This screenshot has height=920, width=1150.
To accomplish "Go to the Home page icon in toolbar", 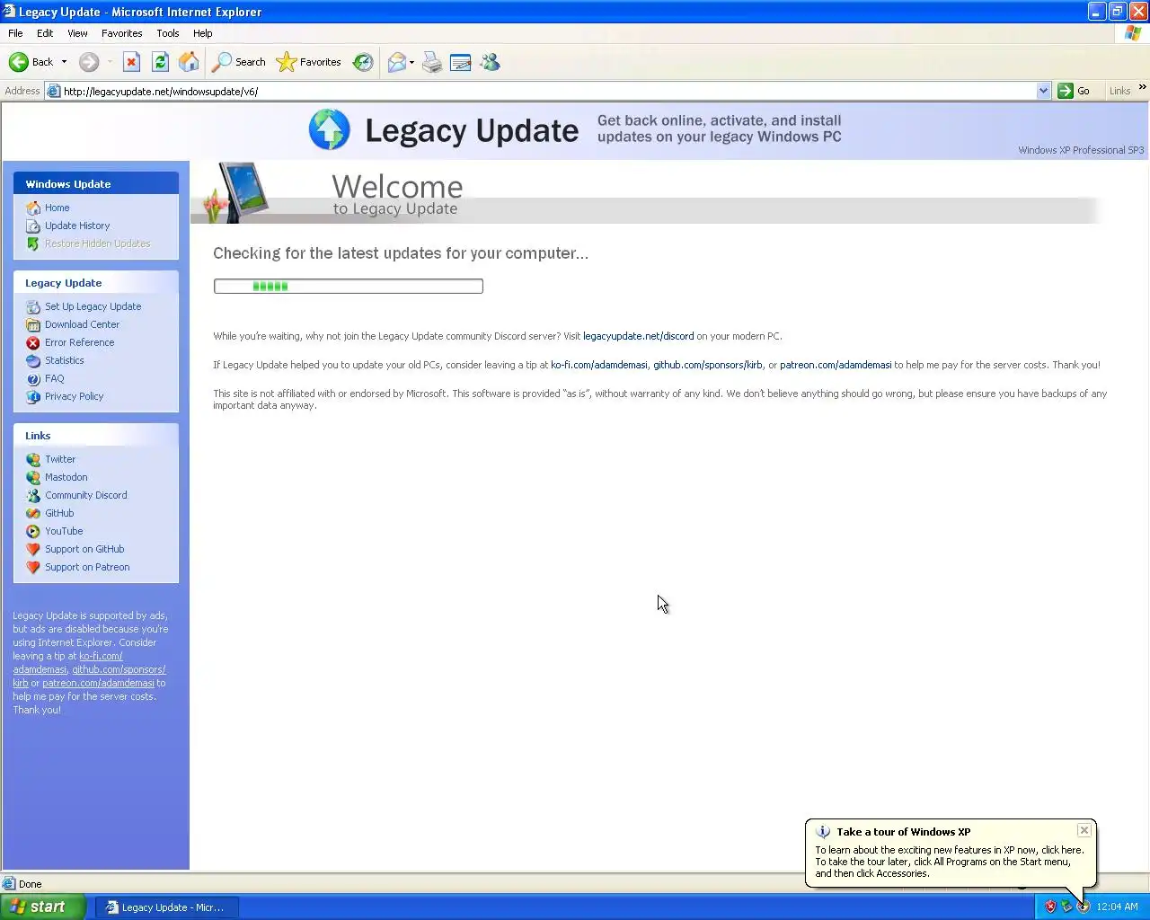I will (x=189, y=62).
